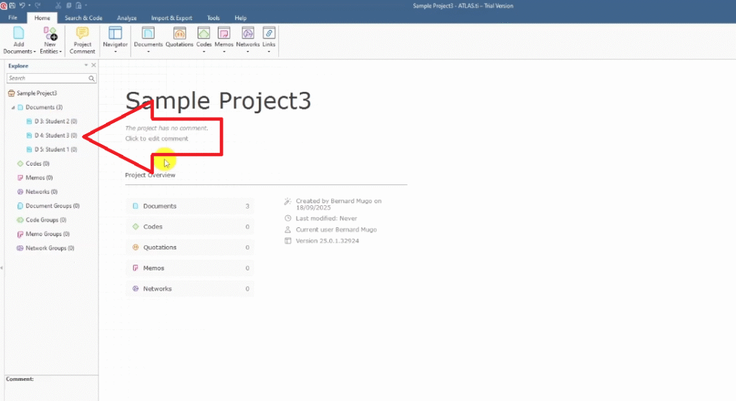Screen dimensions: 736x401
Task: Select D 4: Student 3 document
Action: point(55,136)
